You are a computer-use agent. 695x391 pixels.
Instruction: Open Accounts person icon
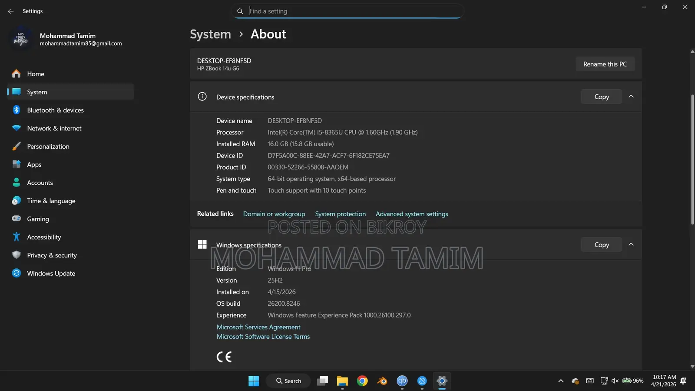coord(17,183)
